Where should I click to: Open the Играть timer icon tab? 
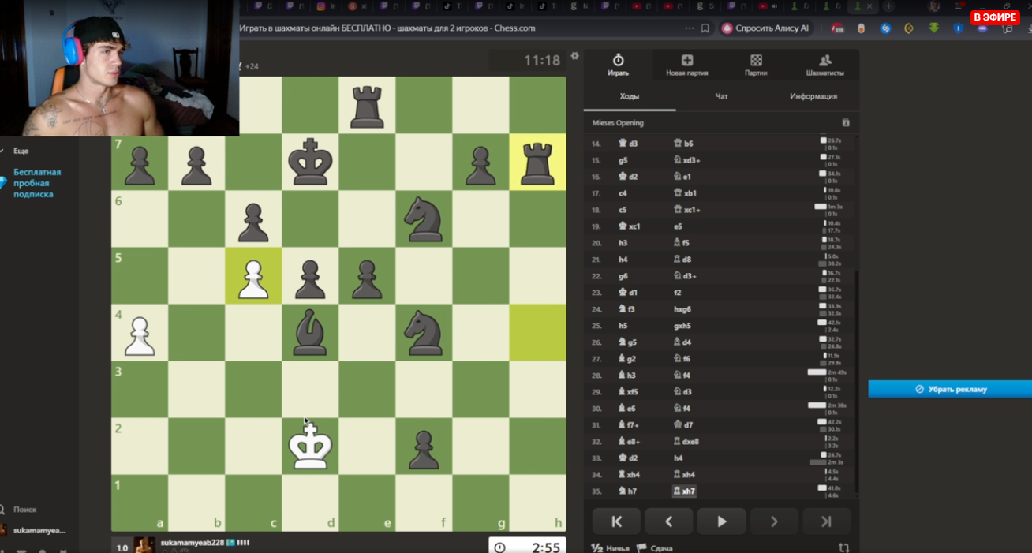tap(618, 65)
